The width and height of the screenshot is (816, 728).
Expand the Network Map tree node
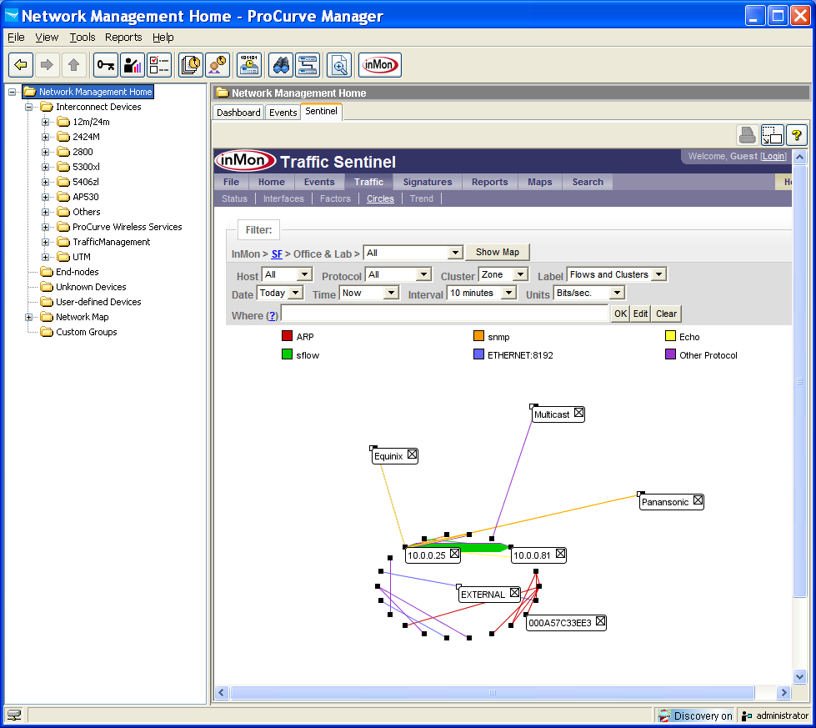[28, 317]
